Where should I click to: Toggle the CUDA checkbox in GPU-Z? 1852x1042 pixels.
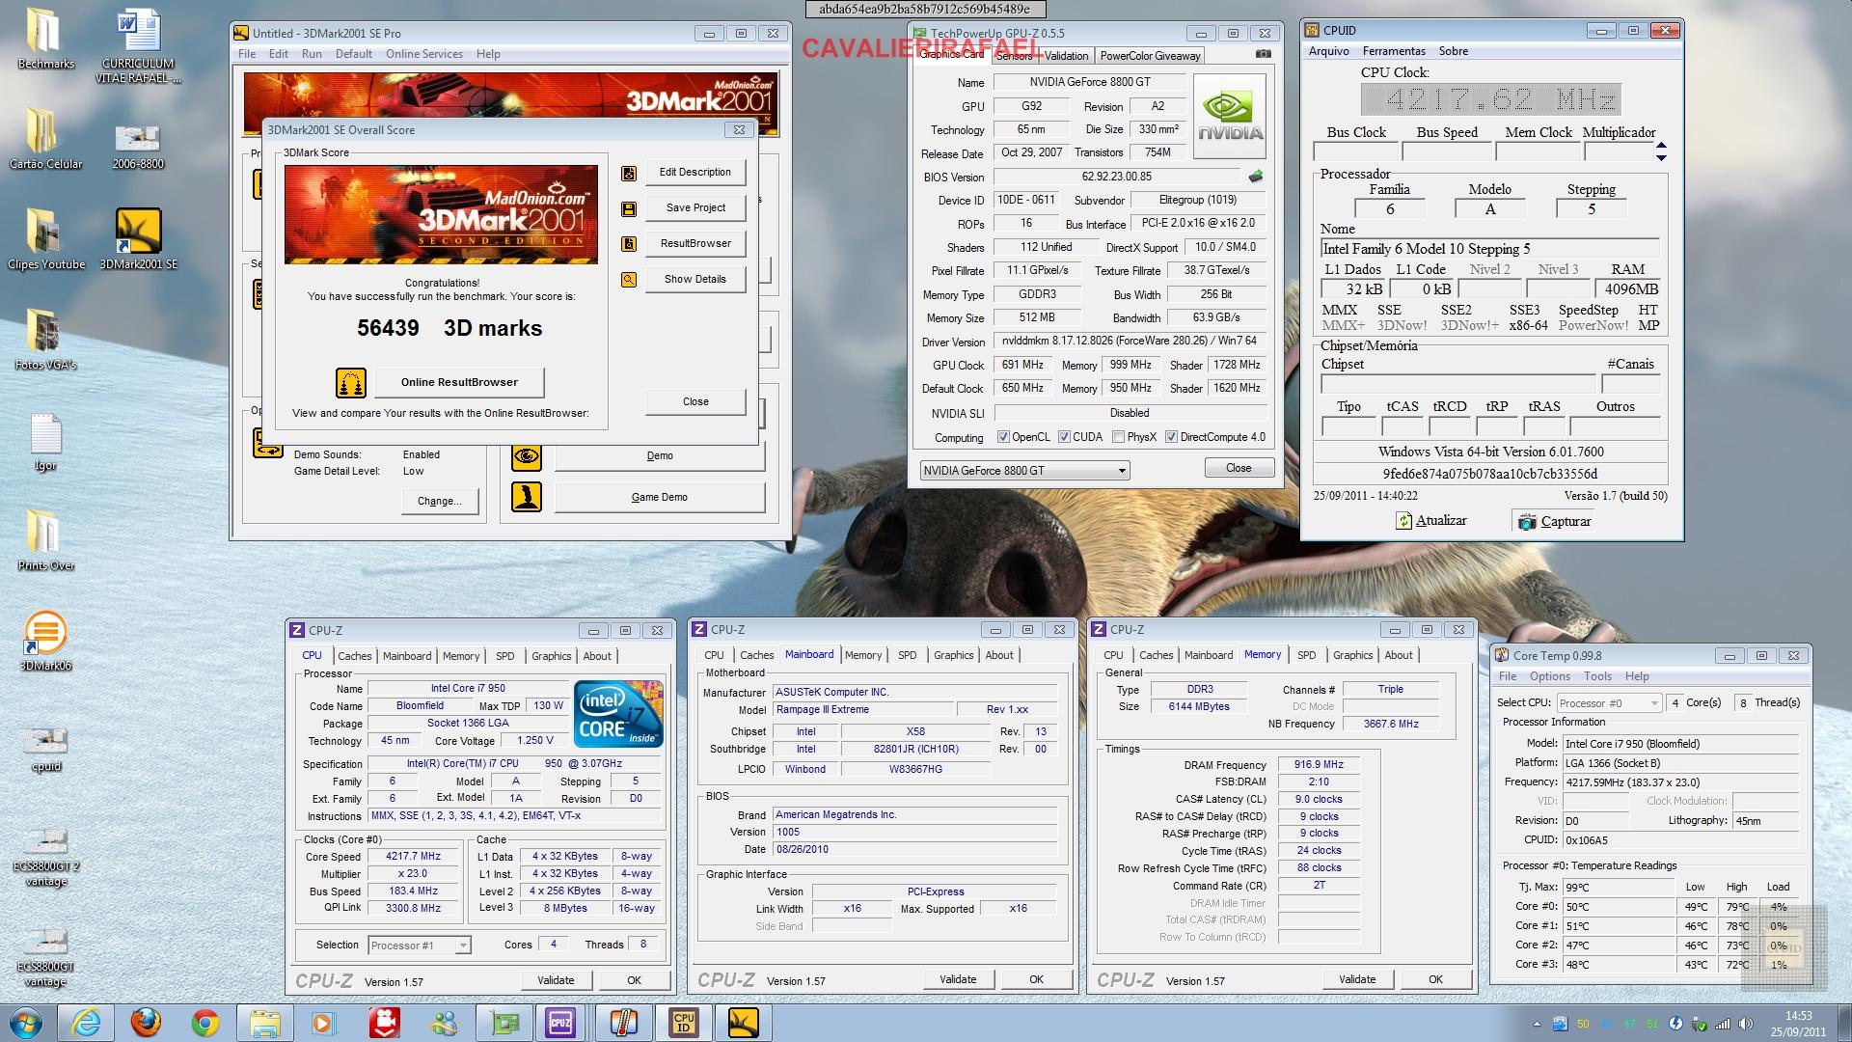(1064, 437)
